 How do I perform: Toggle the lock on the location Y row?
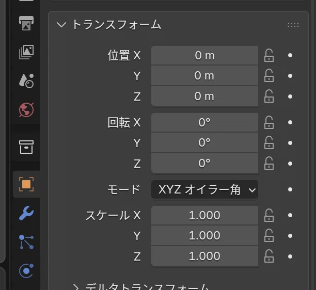(269, 76)
